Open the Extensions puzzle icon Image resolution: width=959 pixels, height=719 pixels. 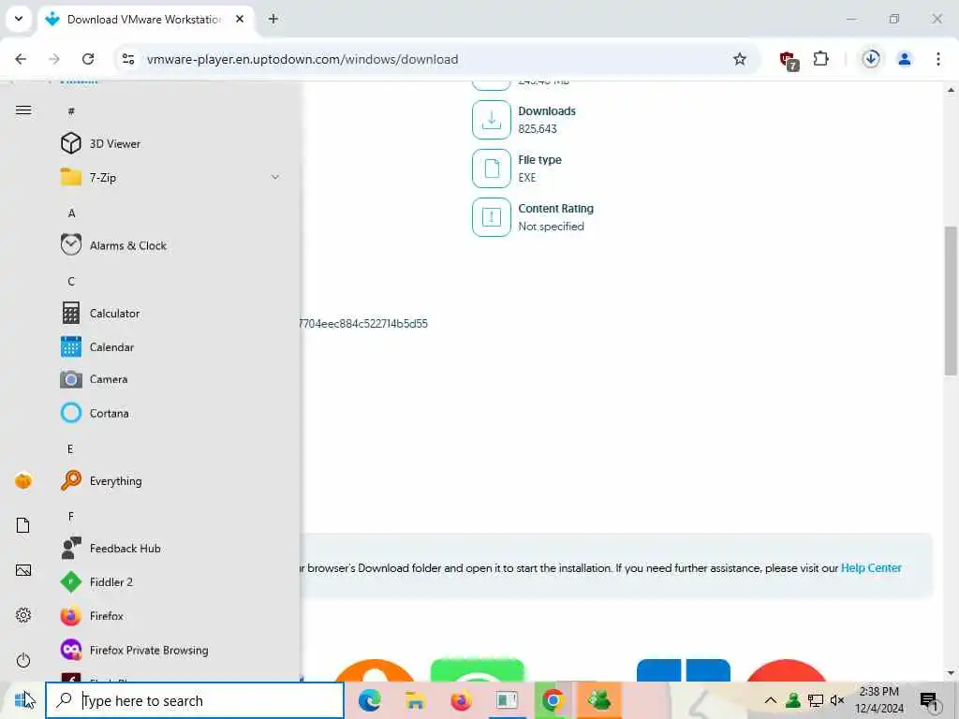[820, 59]
